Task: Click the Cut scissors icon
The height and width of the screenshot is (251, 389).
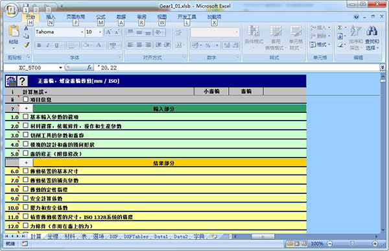Action: pos(26,29)
